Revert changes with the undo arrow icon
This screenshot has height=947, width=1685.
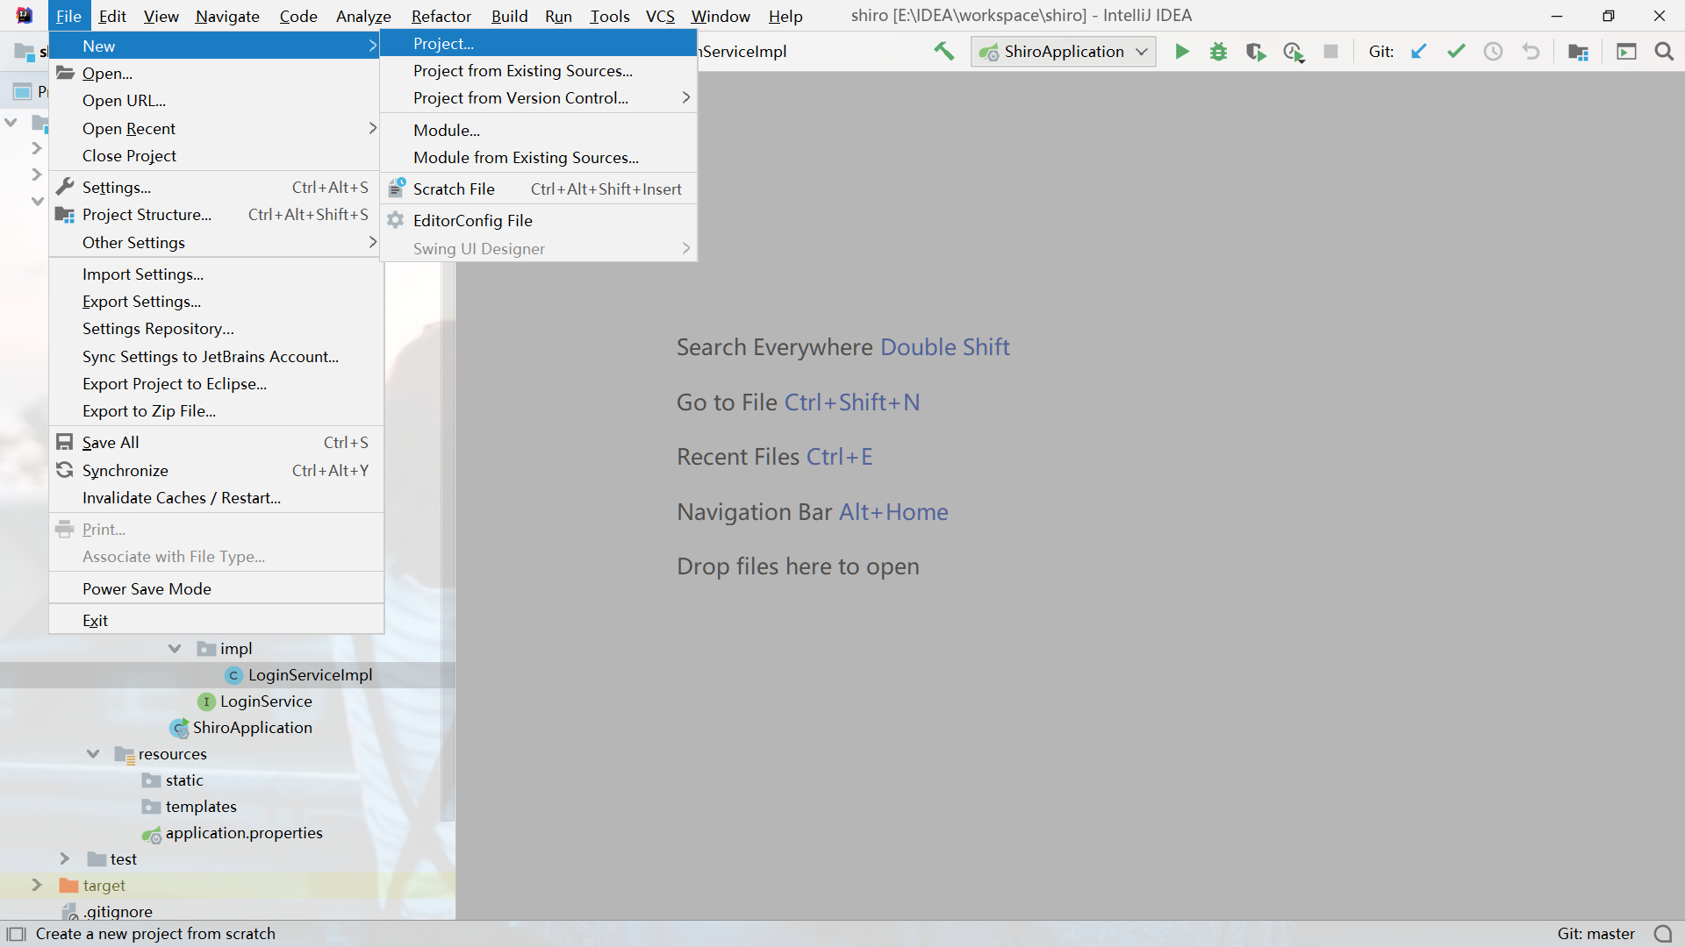[x=1531, y=52]
